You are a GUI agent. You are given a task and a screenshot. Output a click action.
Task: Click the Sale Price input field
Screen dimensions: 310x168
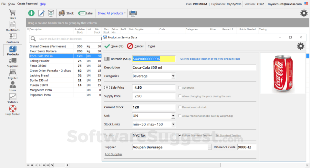(x=153, y=88)
